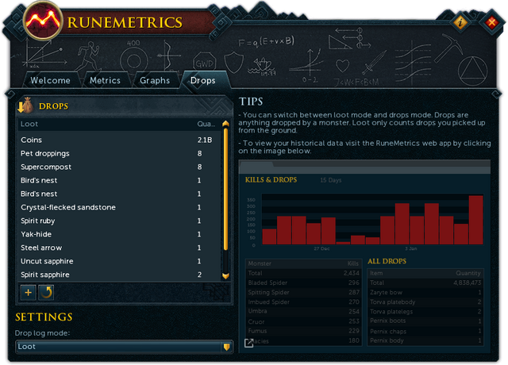Close the RuneMetrics window
Image resolution: width=508 pixels, height=365 pixels.
click(x=491, y=22)
